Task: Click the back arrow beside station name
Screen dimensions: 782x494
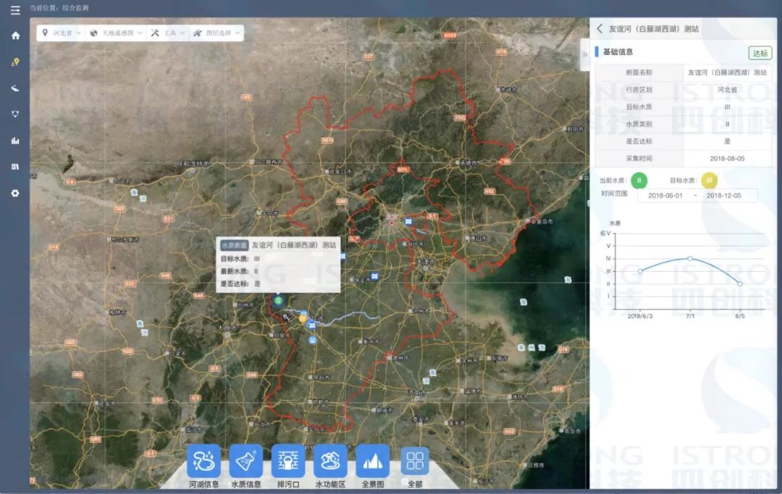Action: [x=600, y=29]
